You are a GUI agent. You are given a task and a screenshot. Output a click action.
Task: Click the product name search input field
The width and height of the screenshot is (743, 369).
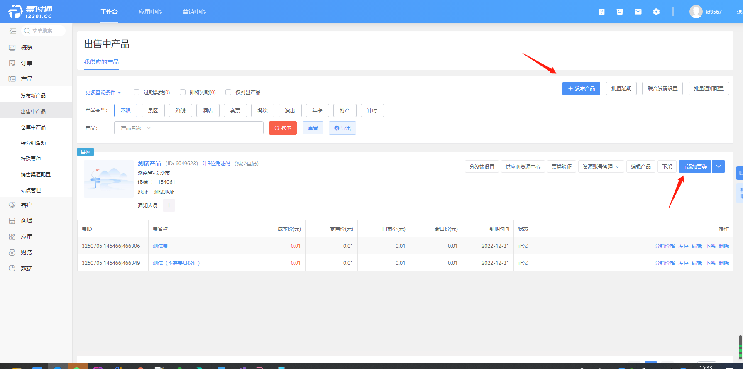click(210, 128)
